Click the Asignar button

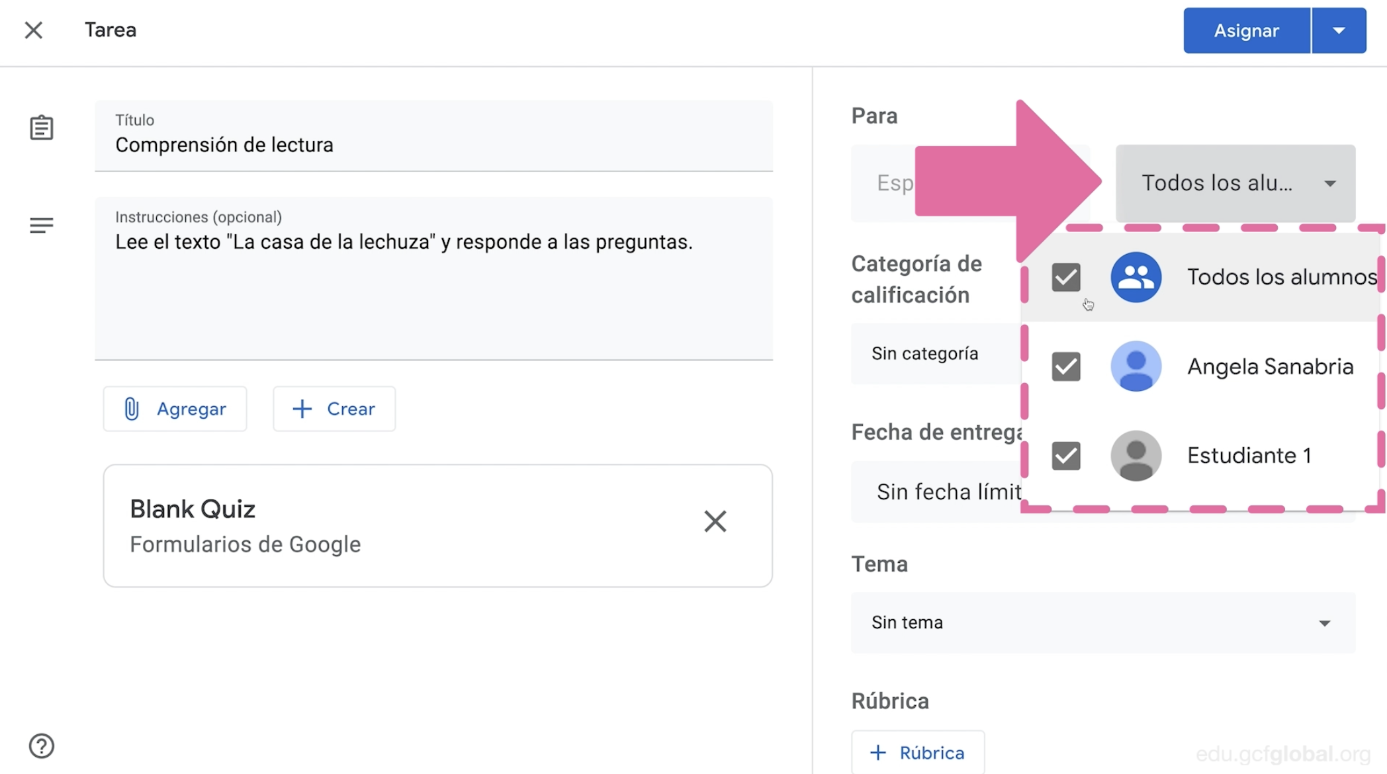pyautogui.click(x=1247, y=30)
